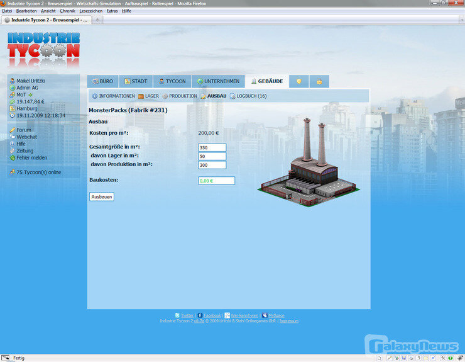Click the blue line-chart status icon
This screenshot has height=362, width=465.
[433, 358]
